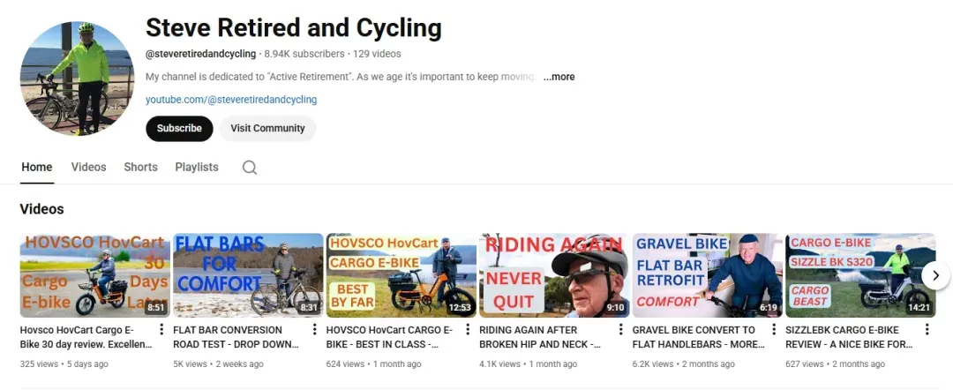
Task: Play the FLAT BARS FOR COMFORT thumbnail
Action: (248, 275)
